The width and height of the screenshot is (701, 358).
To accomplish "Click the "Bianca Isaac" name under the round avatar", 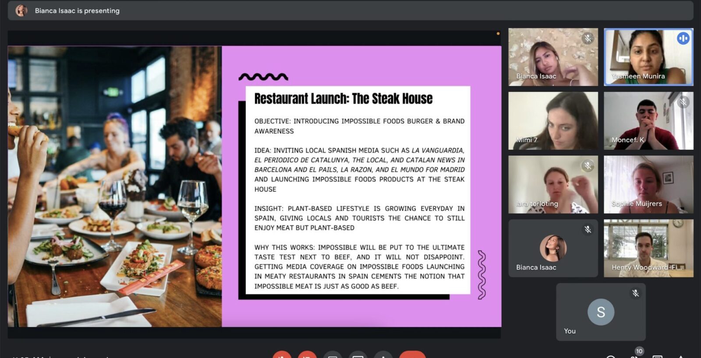I will click(x=536, y=267).
